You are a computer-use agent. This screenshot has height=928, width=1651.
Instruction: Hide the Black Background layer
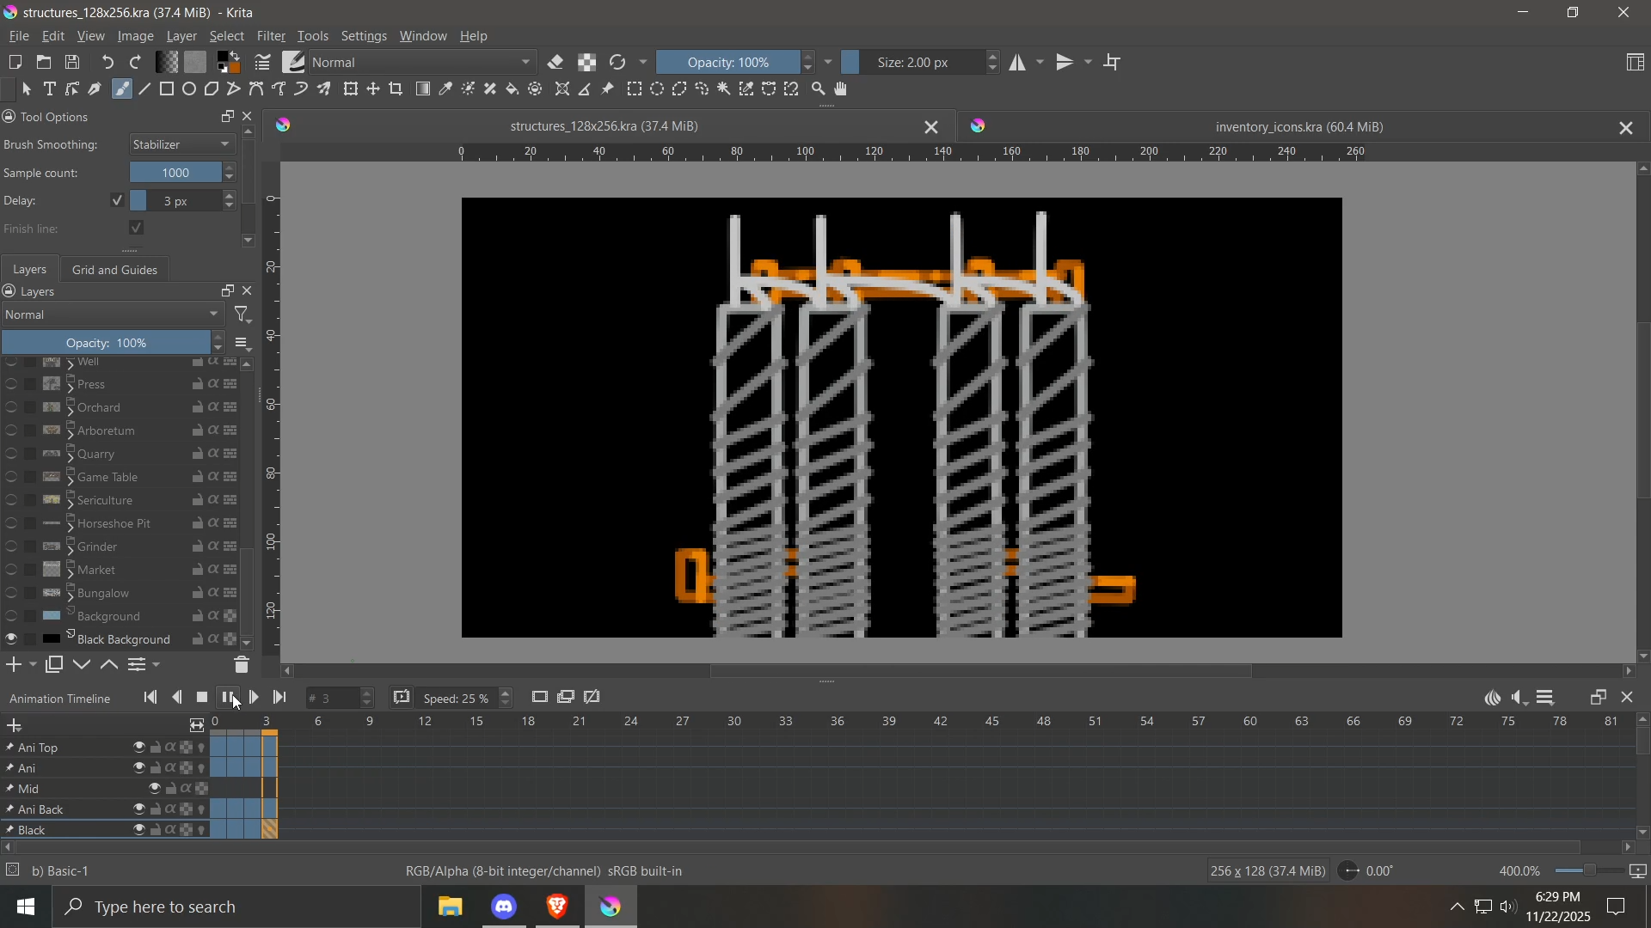point(11,640)
